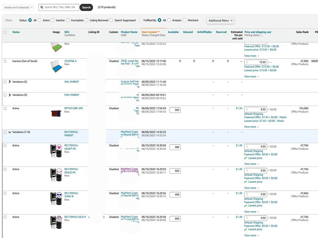Screen dimensions: 318x238
Task: Select Fulfilled By Merchant option
Action: coord(184,20)
